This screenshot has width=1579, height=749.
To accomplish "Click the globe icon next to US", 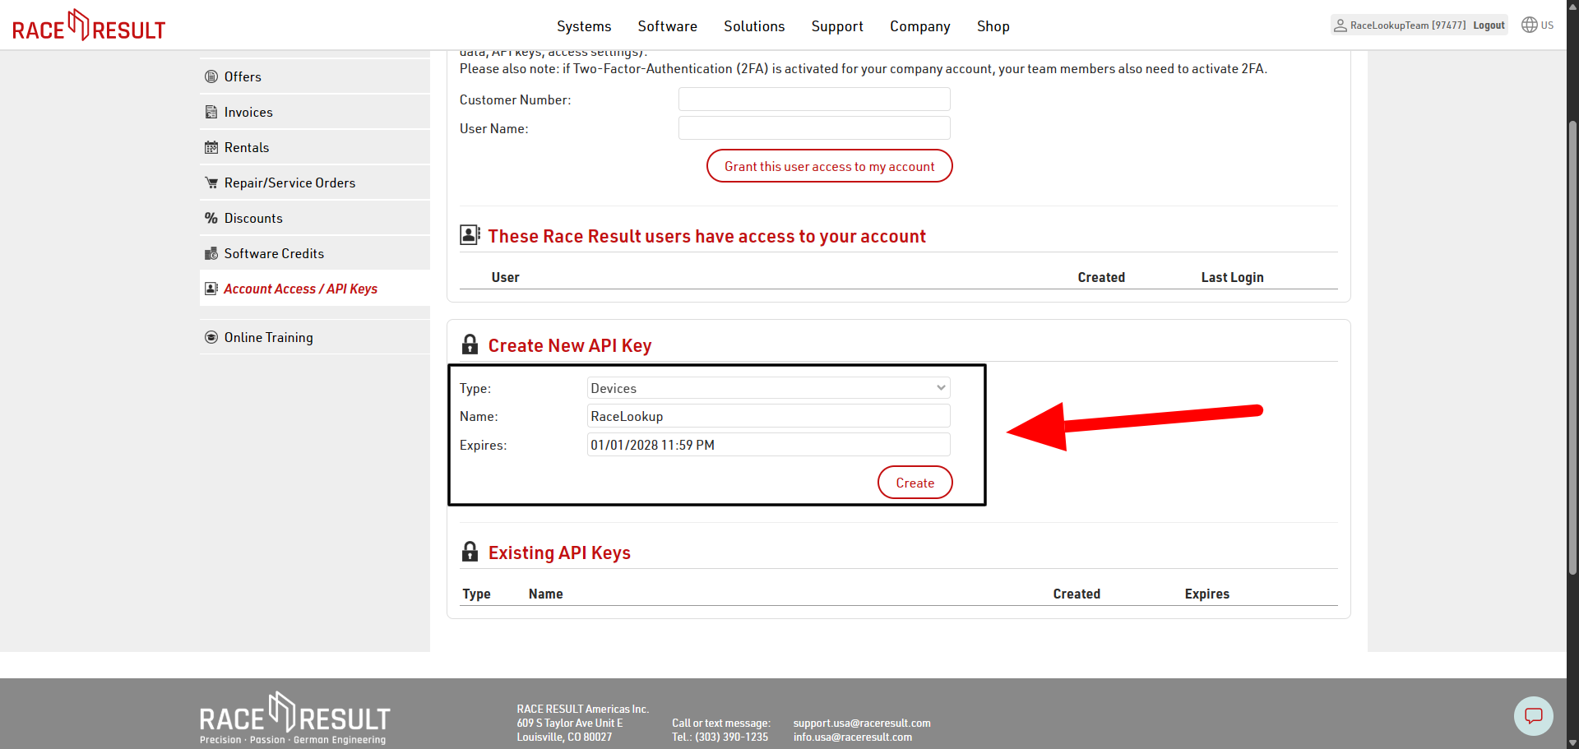I will point(1529,25).
